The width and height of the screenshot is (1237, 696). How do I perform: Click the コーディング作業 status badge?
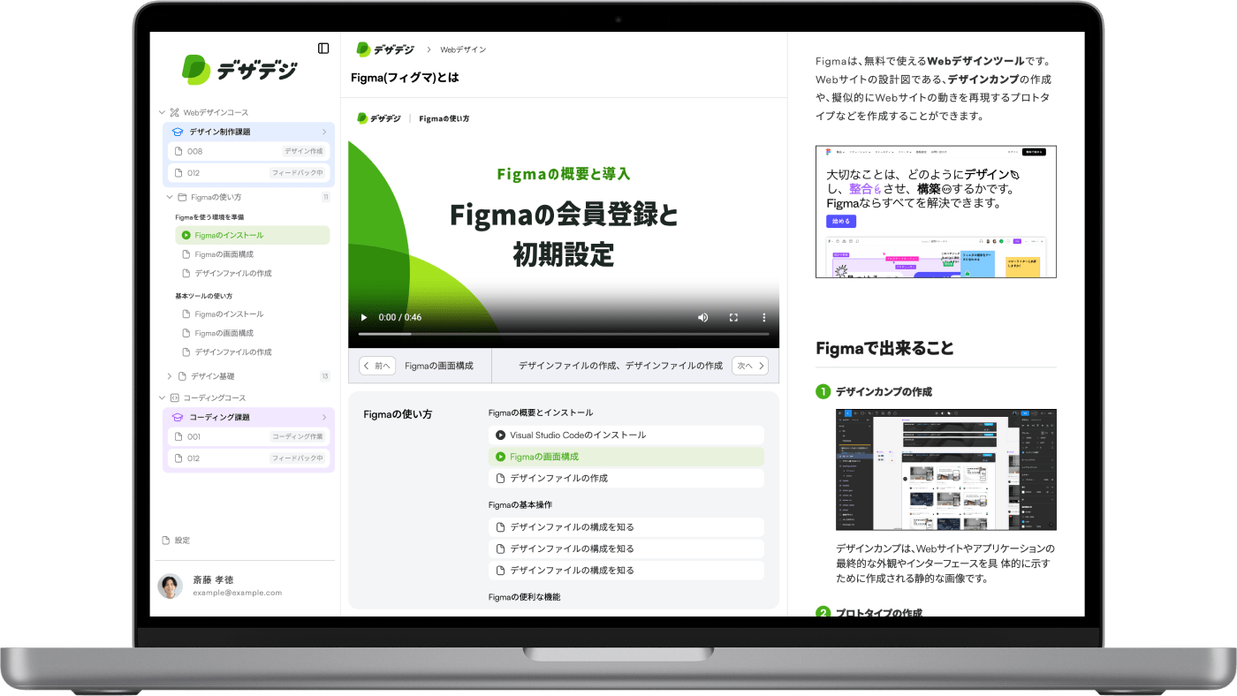298,436
